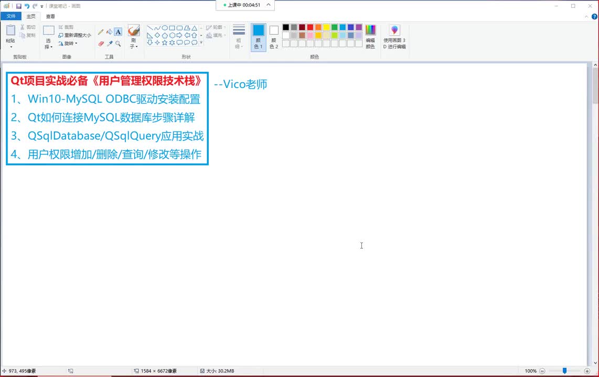Screen dimensions: 599x377
Task: Select the Eraser tool
Action: [x=101, y=43]
